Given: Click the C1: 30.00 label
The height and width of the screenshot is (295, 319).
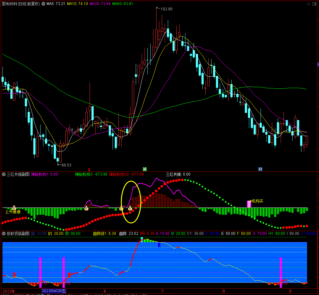Looking at the screenshot, I should [x=195, y=234].
